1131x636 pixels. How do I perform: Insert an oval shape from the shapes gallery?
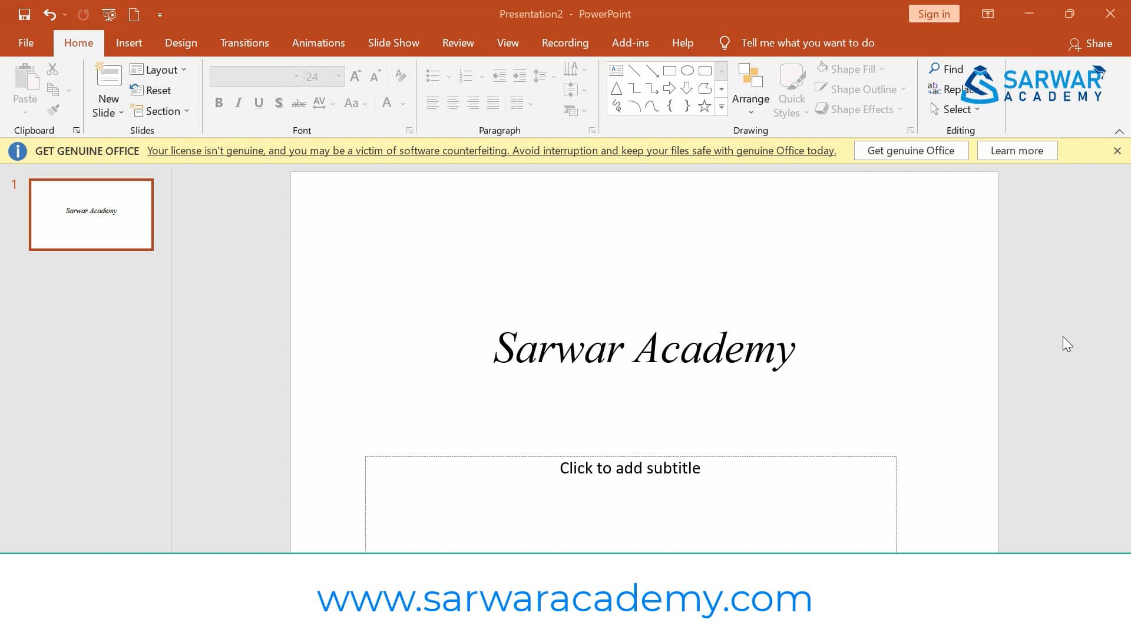pyautogui.click(x=687, y=69)
